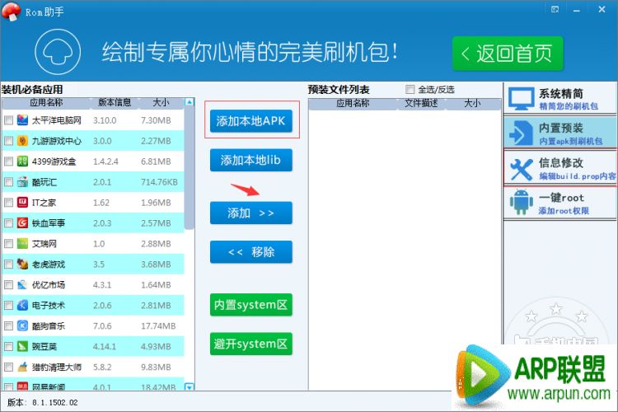Click the 太平洋电脑网 app icon
This screenshot has height=412, width=618.
click(x=22, y=120)
